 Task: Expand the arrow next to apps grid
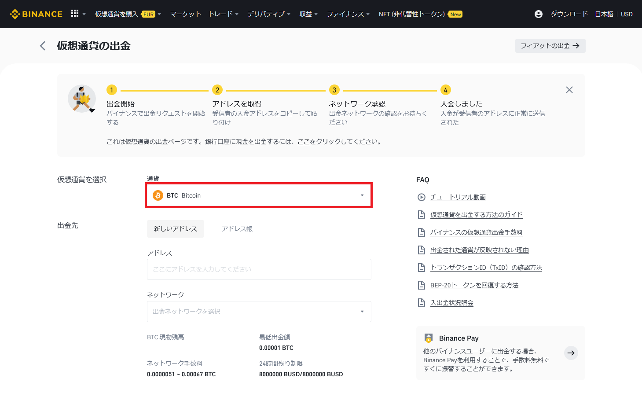pos(84,14)
